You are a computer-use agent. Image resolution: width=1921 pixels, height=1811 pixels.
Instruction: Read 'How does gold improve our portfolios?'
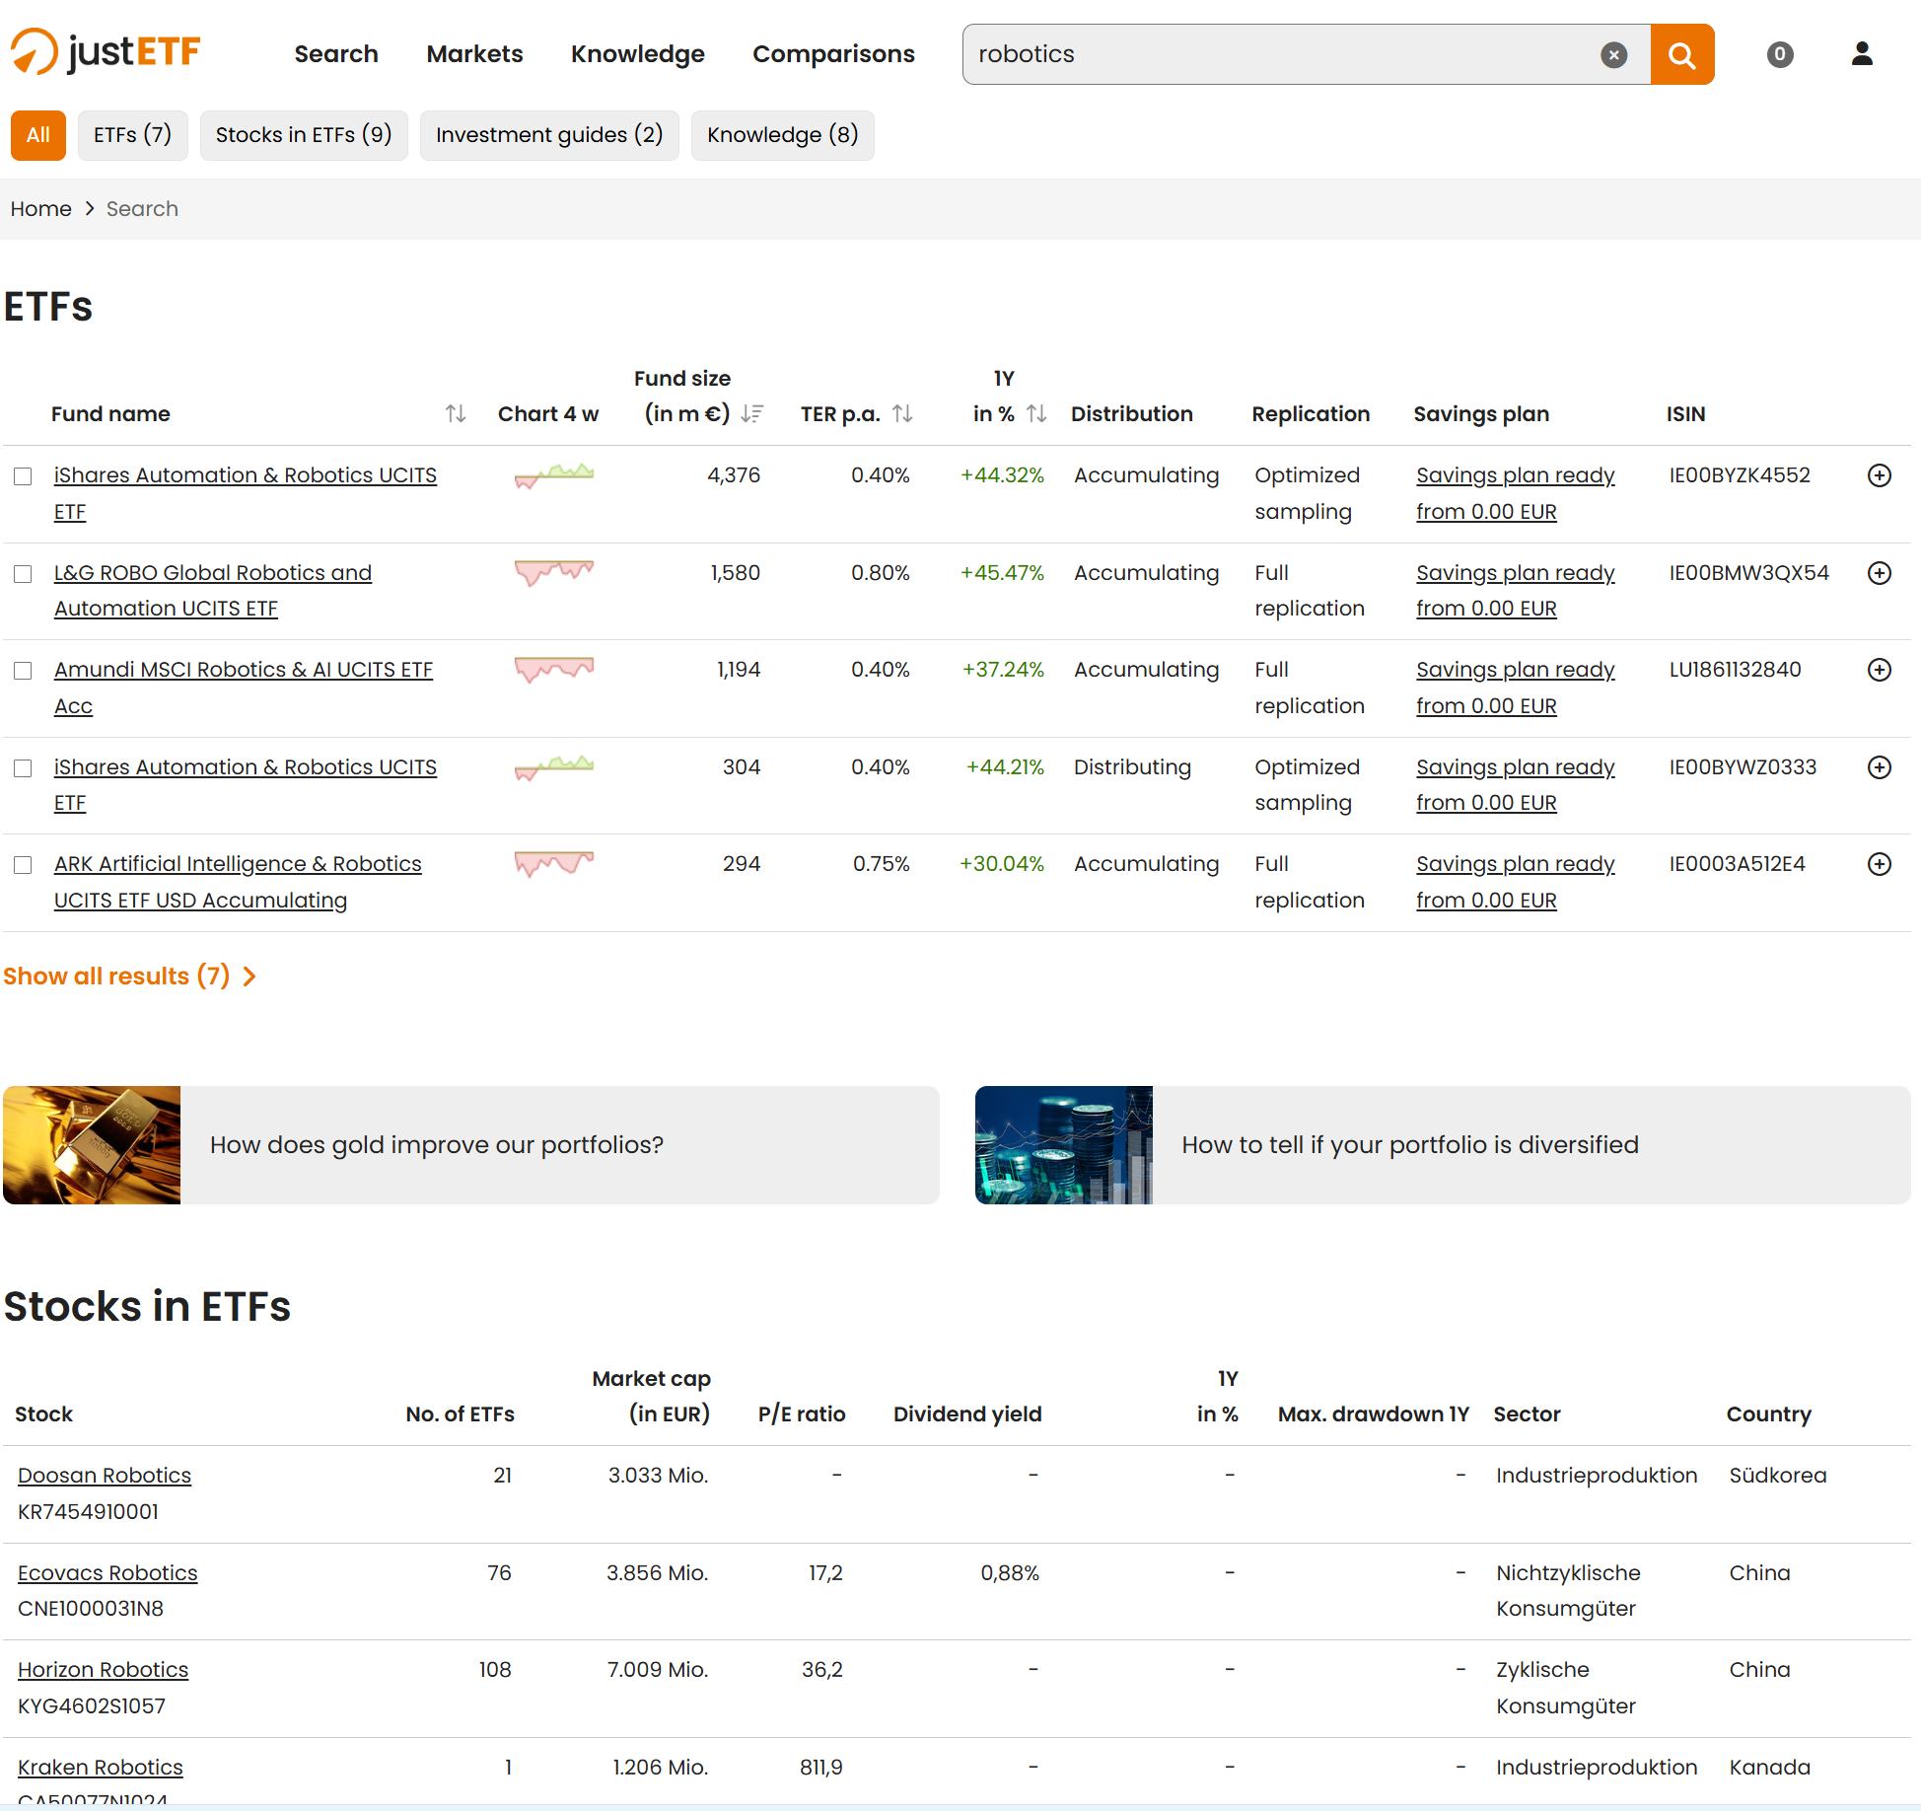coord(437,1145)
